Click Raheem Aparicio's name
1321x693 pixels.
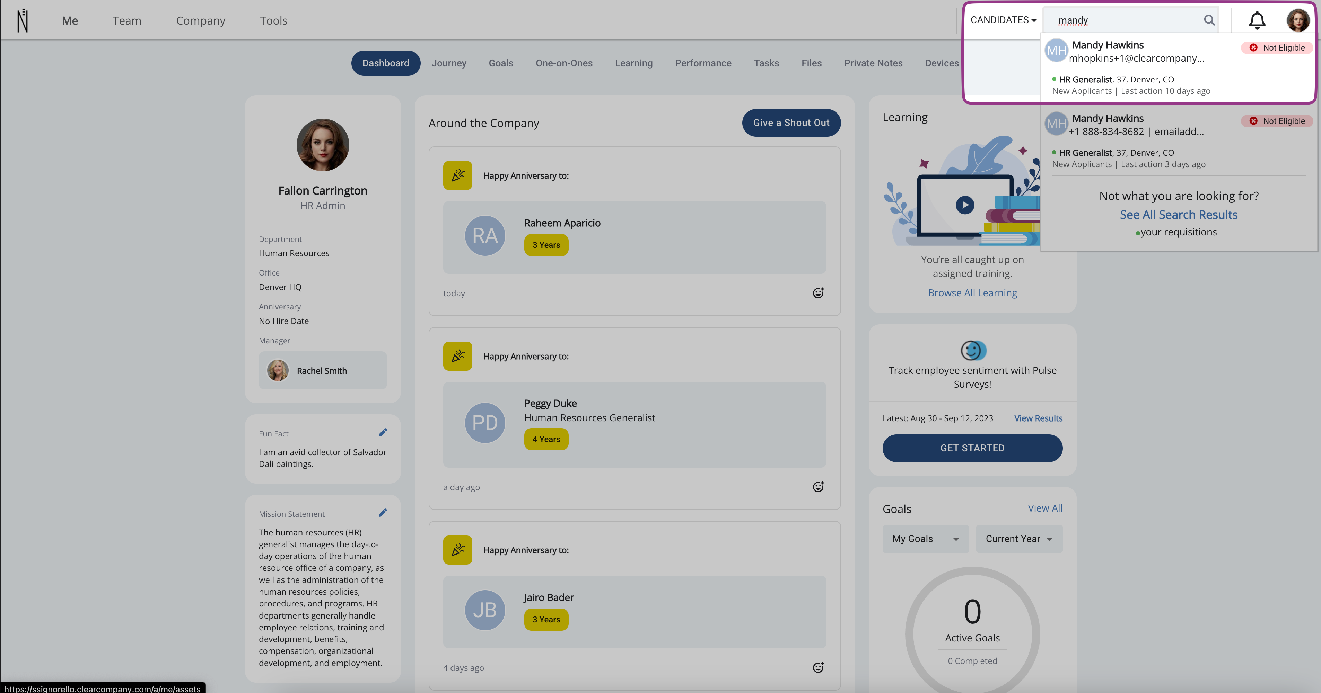pos(562,223)
